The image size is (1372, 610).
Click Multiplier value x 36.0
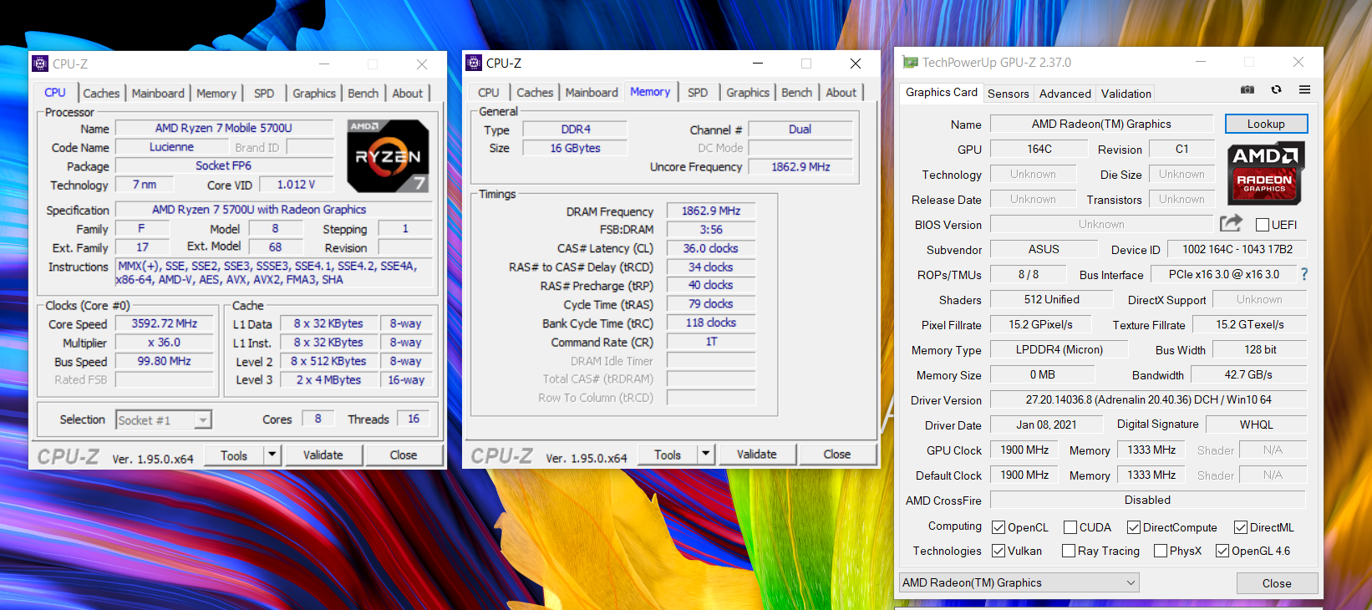164,343
